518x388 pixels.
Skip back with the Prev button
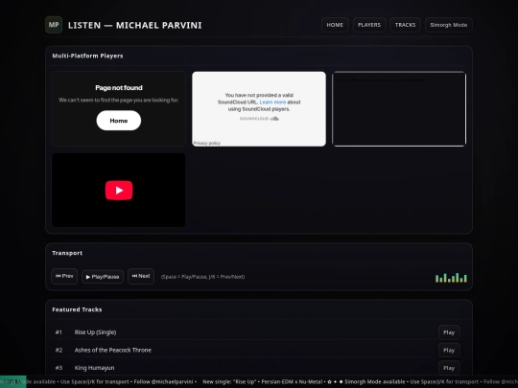pyautogui.click(x=64, y=276)
